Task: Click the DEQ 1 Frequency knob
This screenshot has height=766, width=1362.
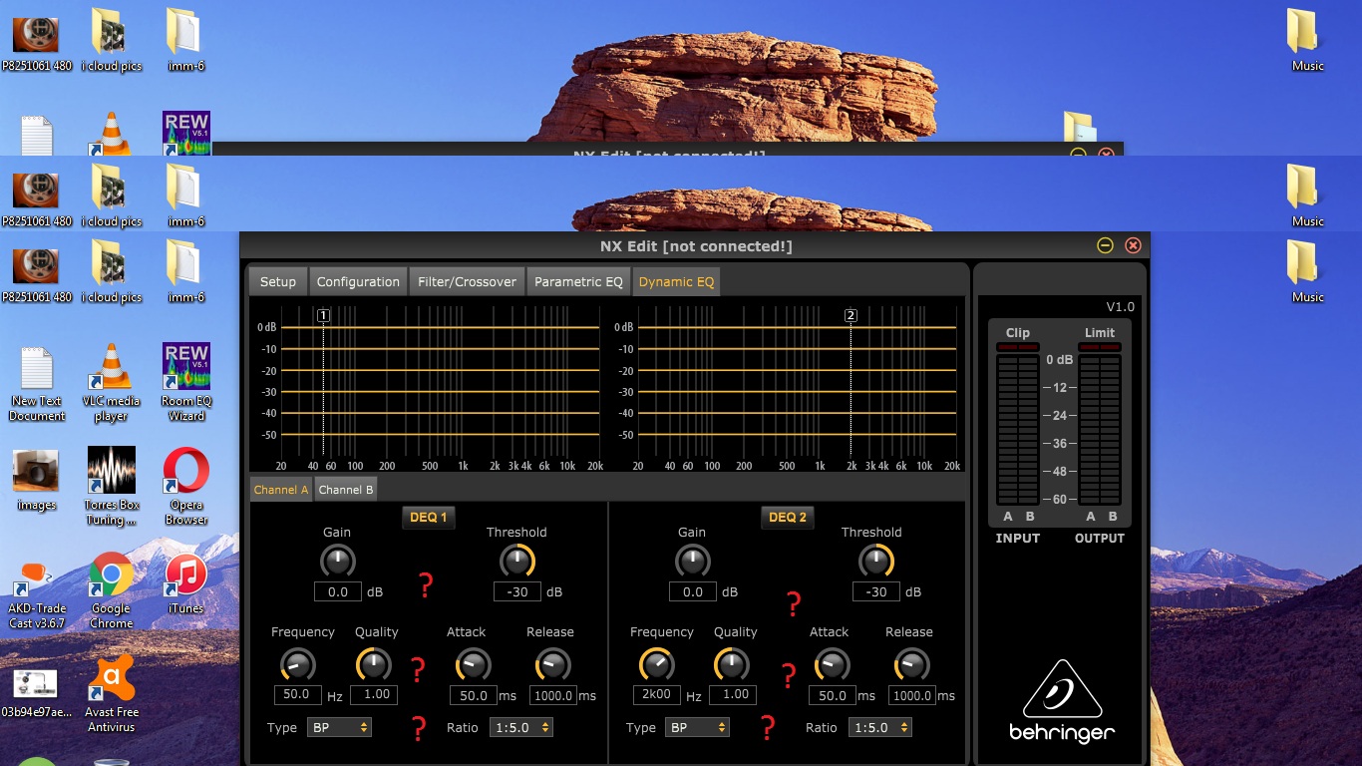Action: click(297, 664)
